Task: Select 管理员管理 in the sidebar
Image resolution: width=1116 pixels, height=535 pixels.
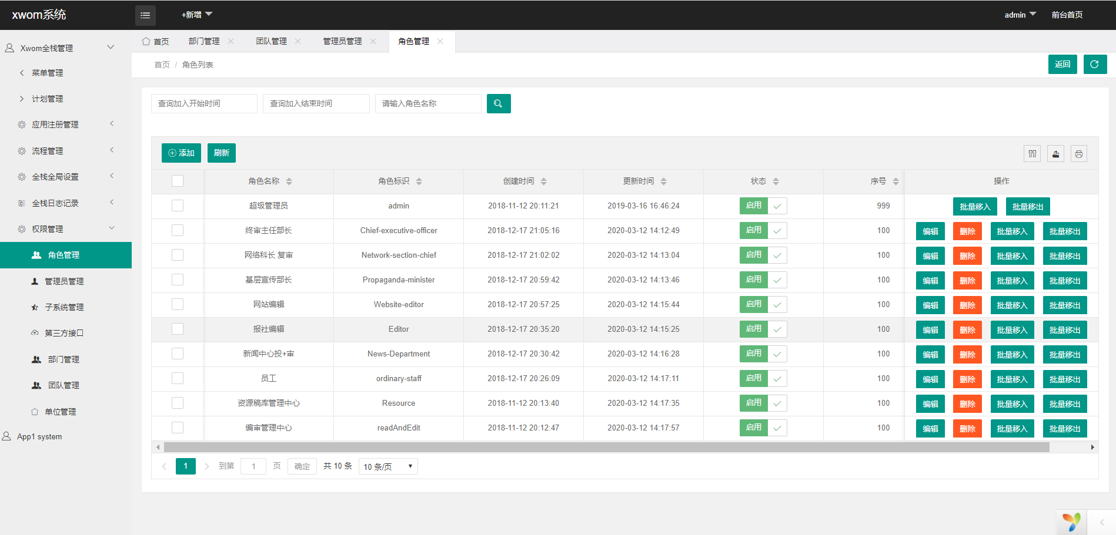Action: tap(66, 281)
